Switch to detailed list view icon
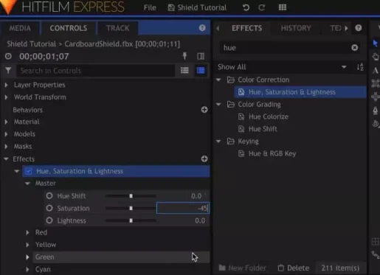The width and height of the screenshot is (380, 275). tap(201, 71)
